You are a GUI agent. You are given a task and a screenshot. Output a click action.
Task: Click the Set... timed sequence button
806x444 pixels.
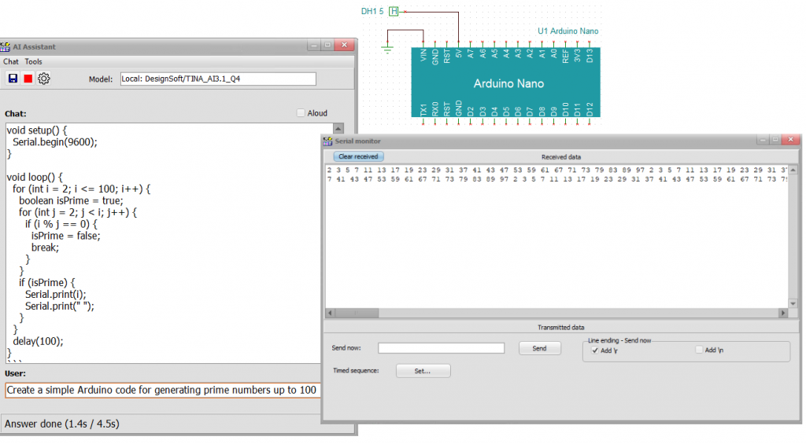(x=423, y=371)
